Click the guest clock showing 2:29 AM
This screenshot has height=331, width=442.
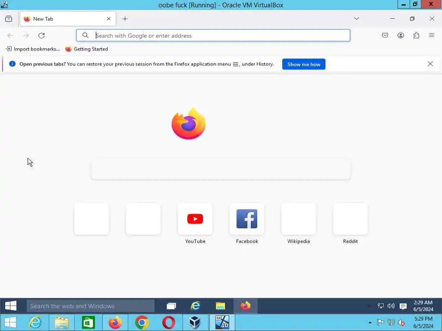point(423,306)
